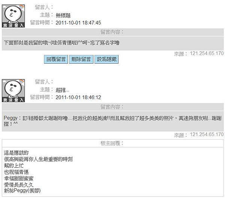225x200 pixels.
Task: Click the avatar of the 超推... message
Action: (x=13, y=91)
